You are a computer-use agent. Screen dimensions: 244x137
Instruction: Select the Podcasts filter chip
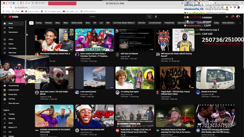click(x=48, y=23)
